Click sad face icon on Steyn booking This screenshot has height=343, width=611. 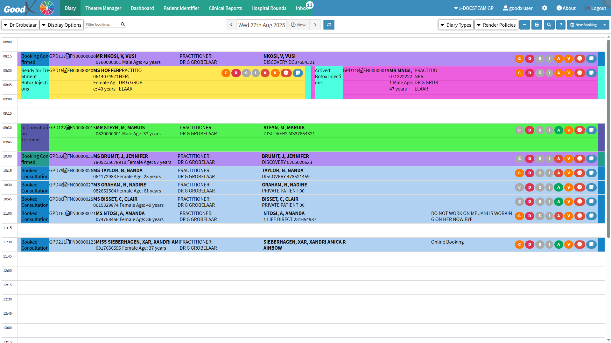[580, 130]
